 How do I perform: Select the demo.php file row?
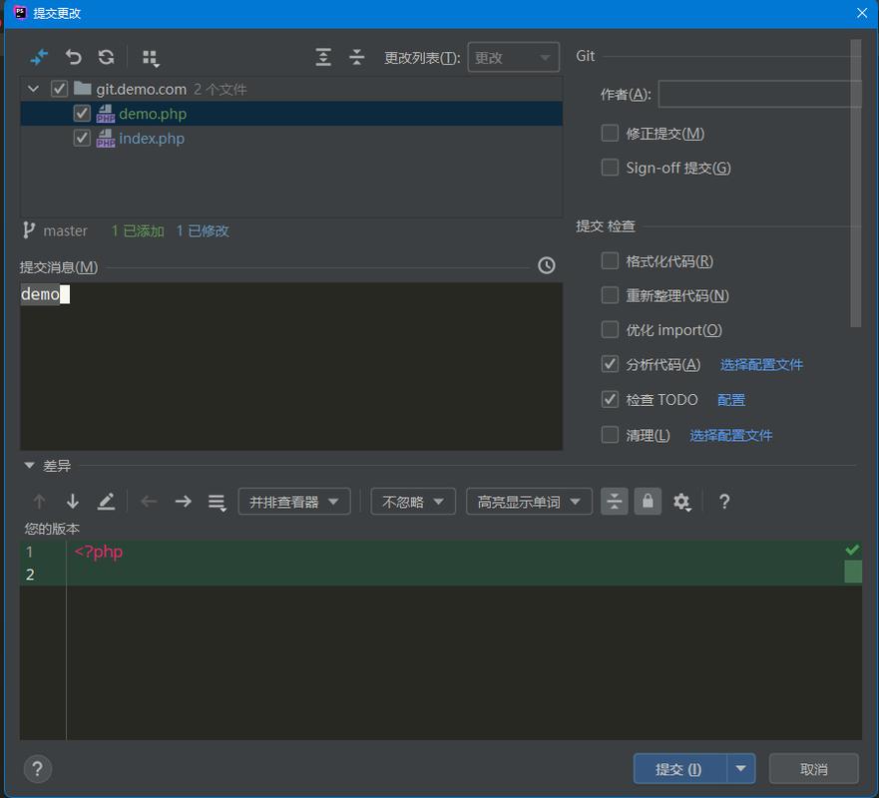click(291, 114)
